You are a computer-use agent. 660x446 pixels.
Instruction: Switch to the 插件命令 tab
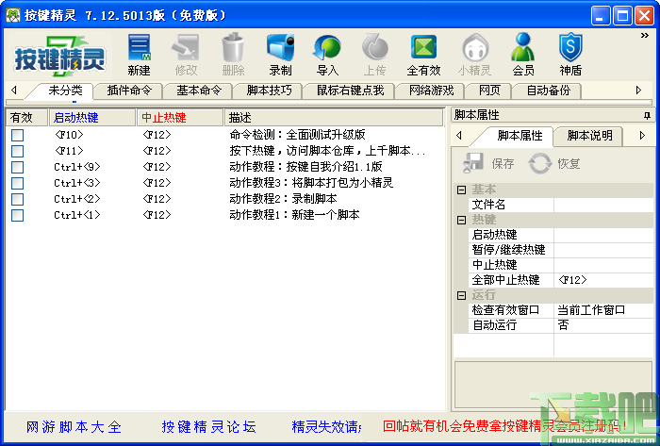click(129, 91)
